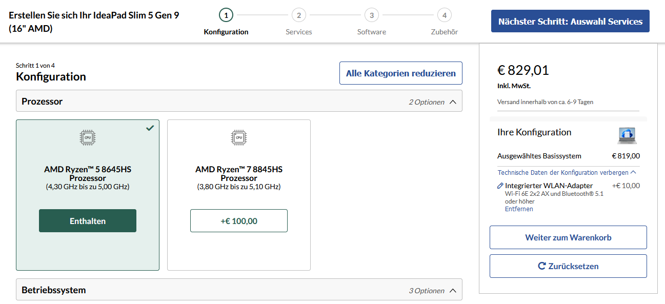This screenshot has height=304, width=665.
Task: Select step 1 Konfiguration circle
Action: [226, 15]
